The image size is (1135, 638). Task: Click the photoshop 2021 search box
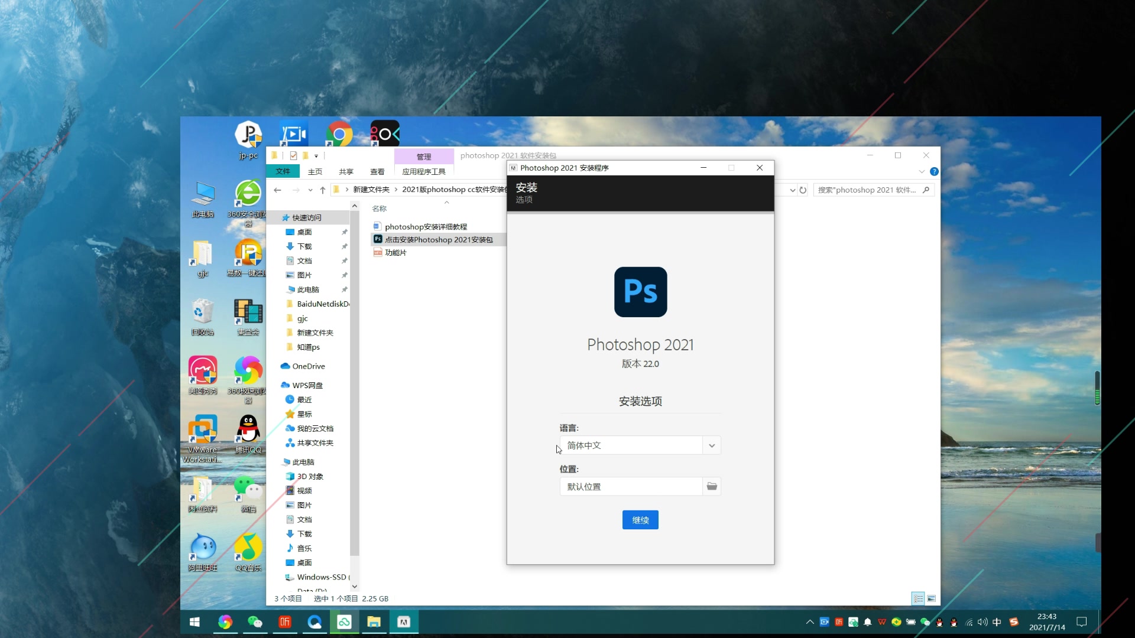pyautogui.click(x=869, y=190)
